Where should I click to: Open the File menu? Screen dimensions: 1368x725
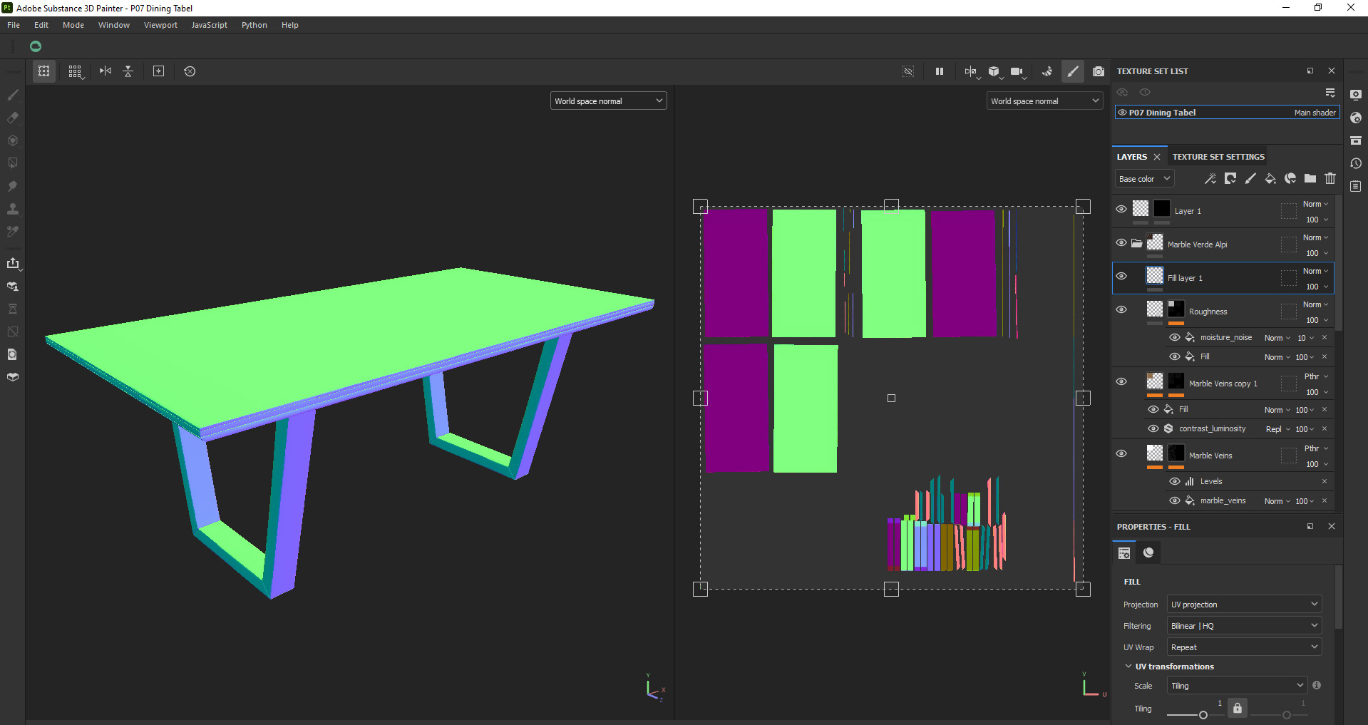coord(14,25)
